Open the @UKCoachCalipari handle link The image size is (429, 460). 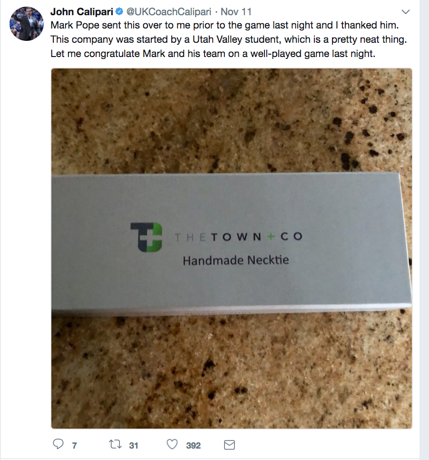click(x=168, y=12)
